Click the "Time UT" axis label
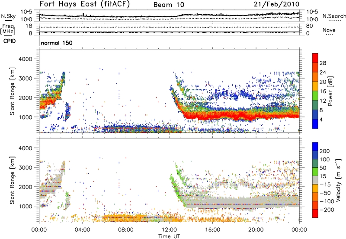Screen dimensions: 346x239 coord(169,236)
